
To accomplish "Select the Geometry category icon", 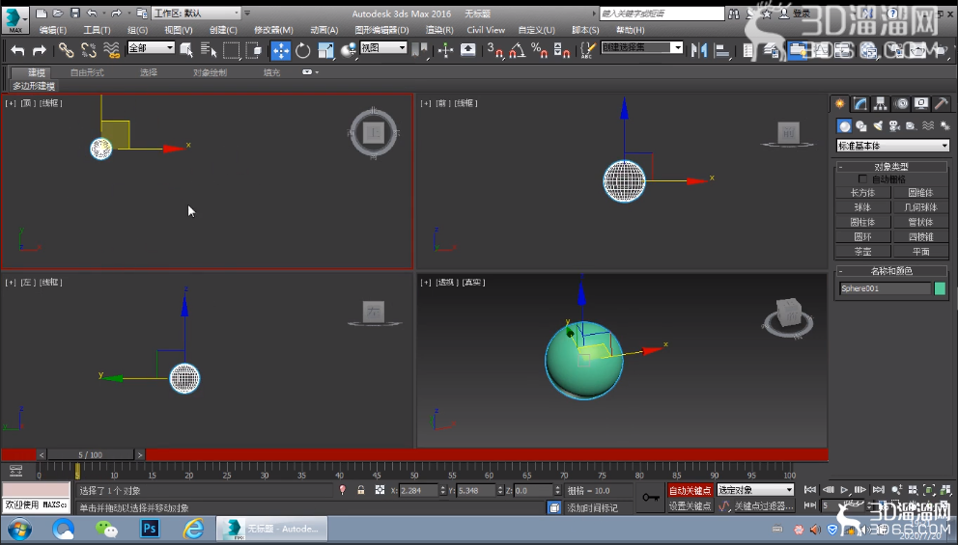I will pyautogui.click(x=844, y=126).
